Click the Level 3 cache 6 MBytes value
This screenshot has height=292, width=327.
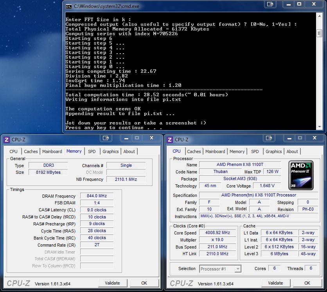279,254
